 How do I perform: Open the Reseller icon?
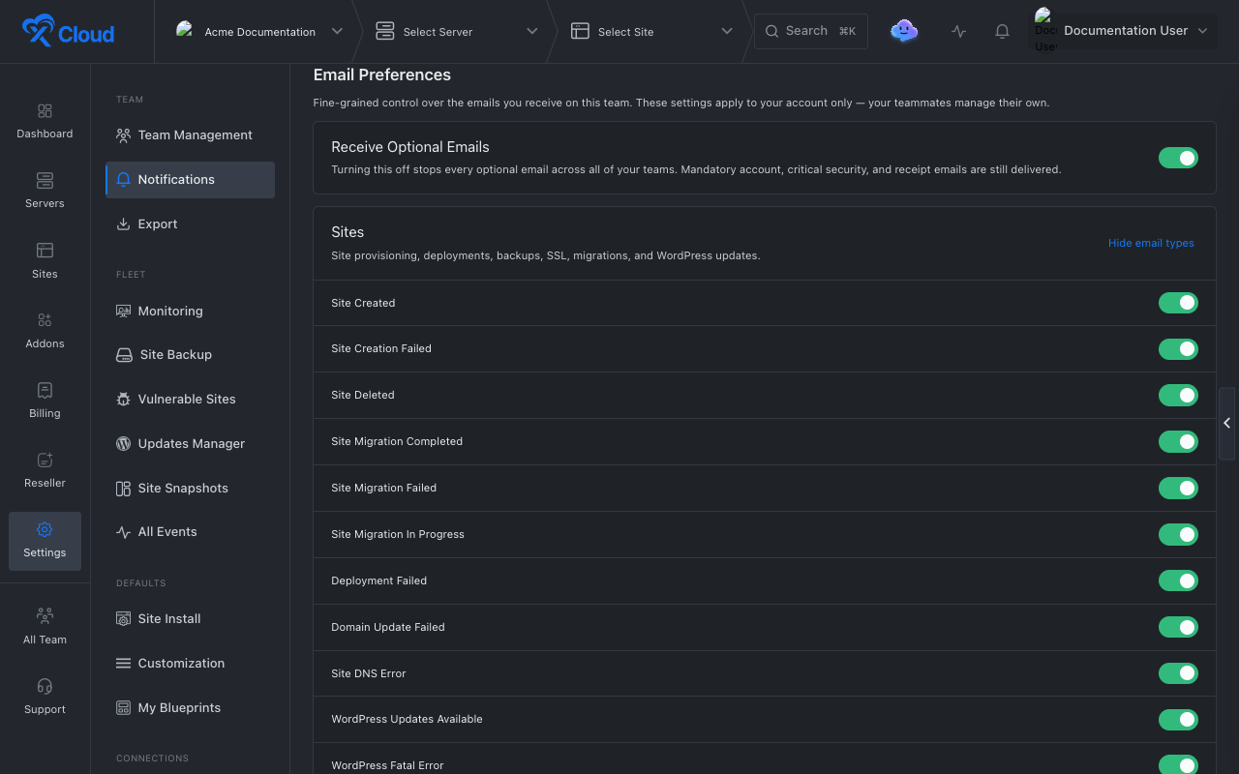pyautogui.click(x=45, y=460)
